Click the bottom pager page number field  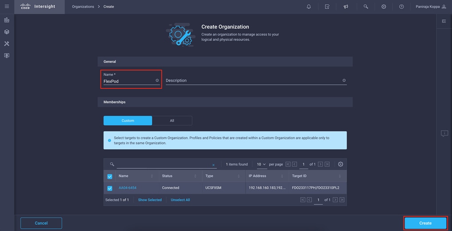tap(319, 200)
